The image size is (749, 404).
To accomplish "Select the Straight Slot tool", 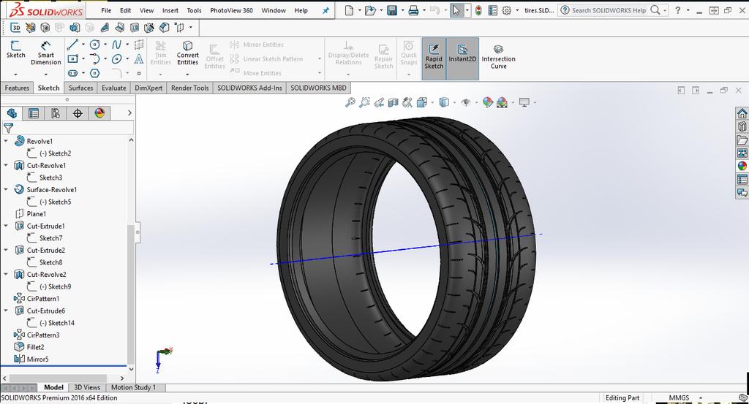I will [x=72, y=73].
